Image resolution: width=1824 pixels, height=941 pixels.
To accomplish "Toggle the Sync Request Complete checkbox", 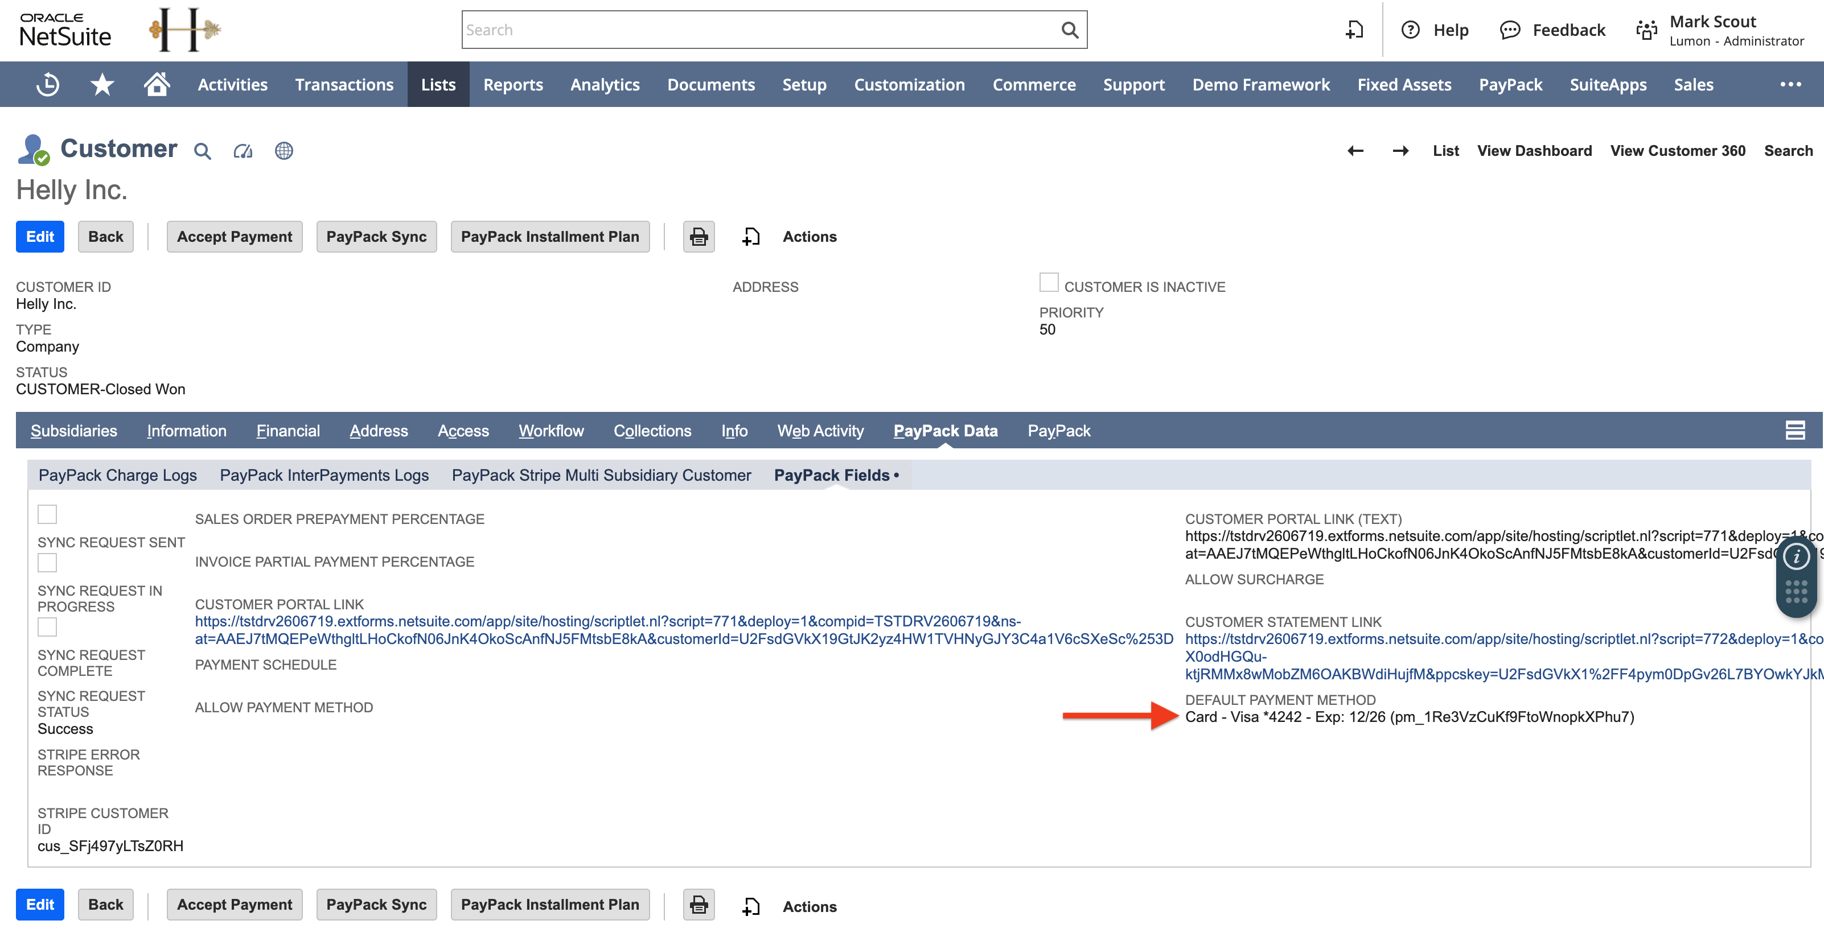I will pyautogui.click(x=47, y=627).
